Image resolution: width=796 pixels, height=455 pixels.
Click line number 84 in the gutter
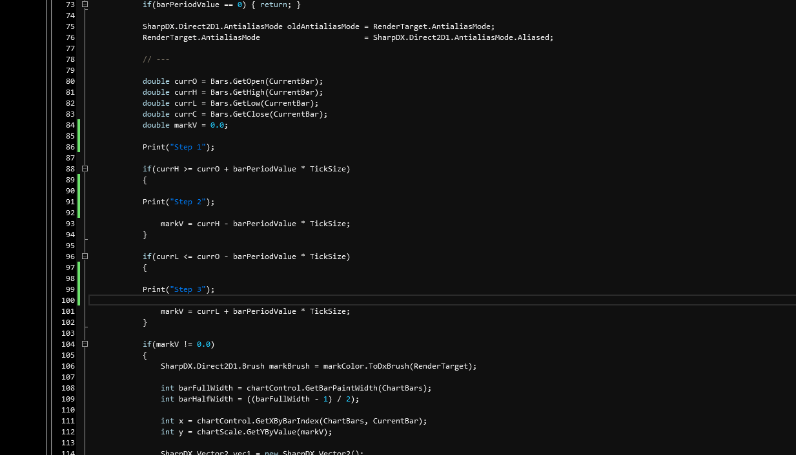pyautogui.click(x=70, y=125)
